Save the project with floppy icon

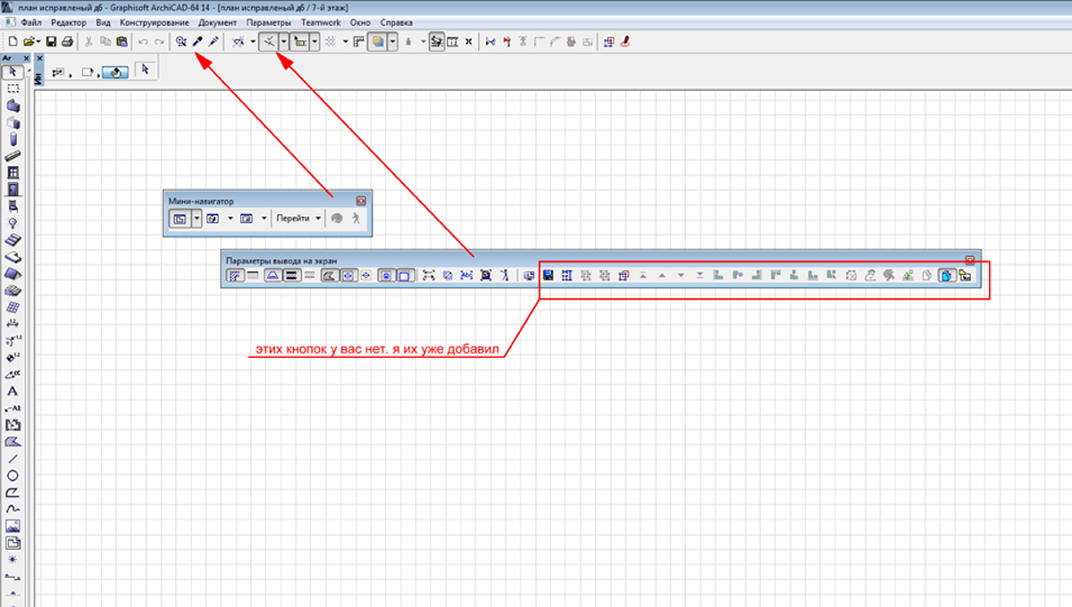pyautogui.click(x=51, y=41)
